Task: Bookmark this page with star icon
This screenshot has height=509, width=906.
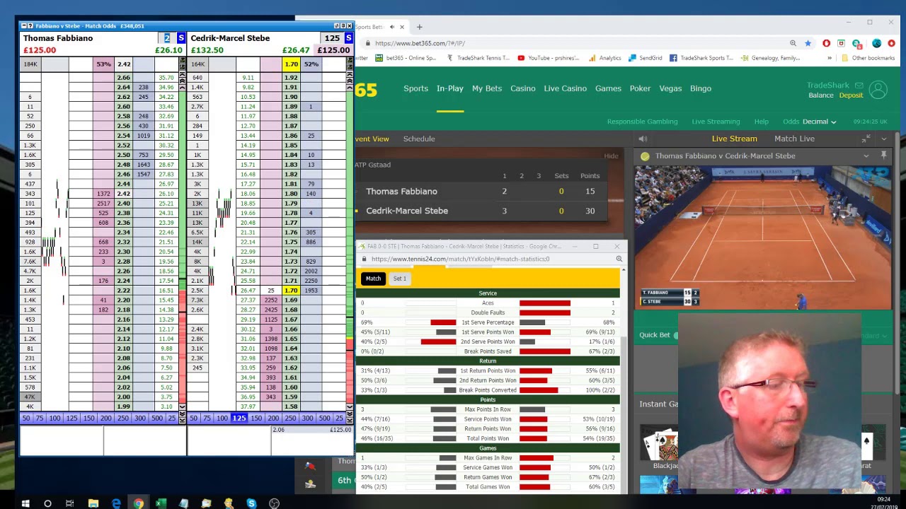Action: (808, 43)
